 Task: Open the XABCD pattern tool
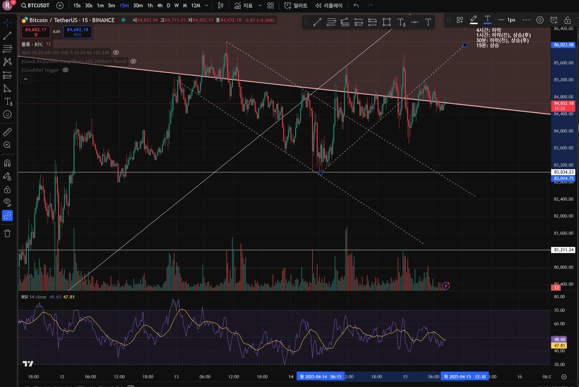click(7, 62)
